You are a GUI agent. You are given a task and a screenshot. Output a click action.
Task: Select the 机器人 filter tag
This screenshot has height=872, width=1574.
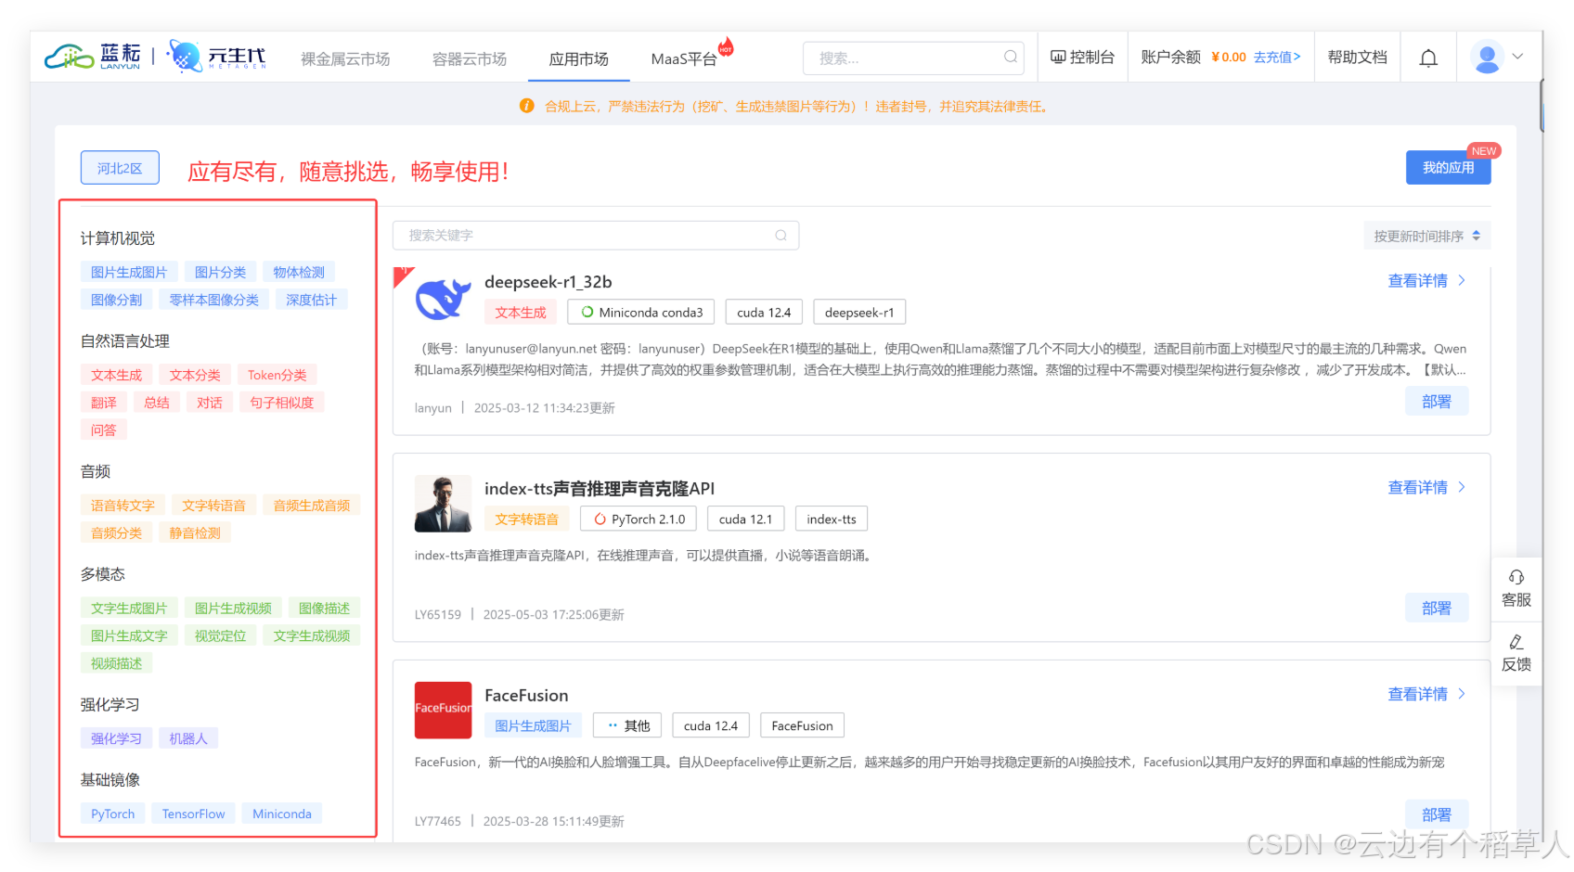(x=188, y=738)
